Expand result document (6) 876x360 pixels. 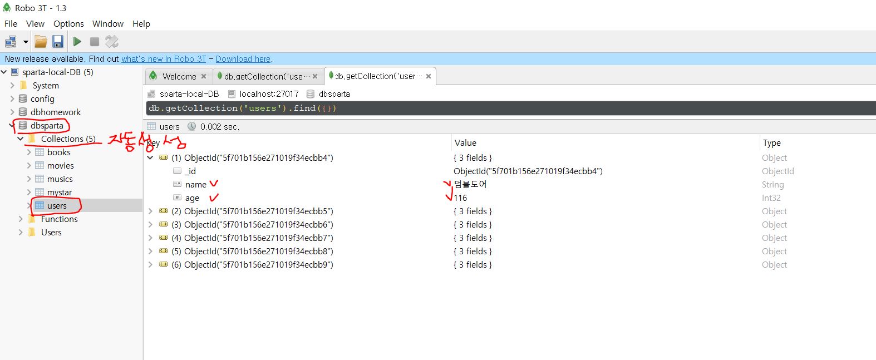coord(150,264)
